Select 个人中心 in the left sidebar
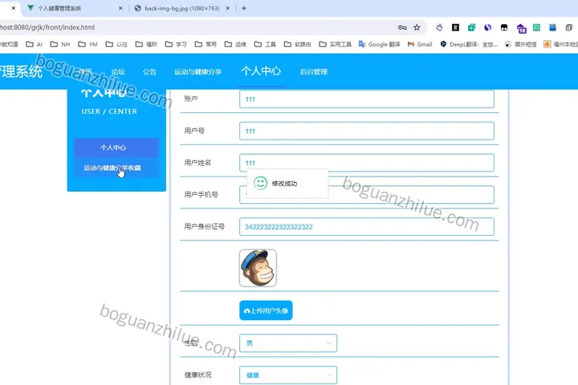This screenshot has height=385, width=578. coord(116,148)
